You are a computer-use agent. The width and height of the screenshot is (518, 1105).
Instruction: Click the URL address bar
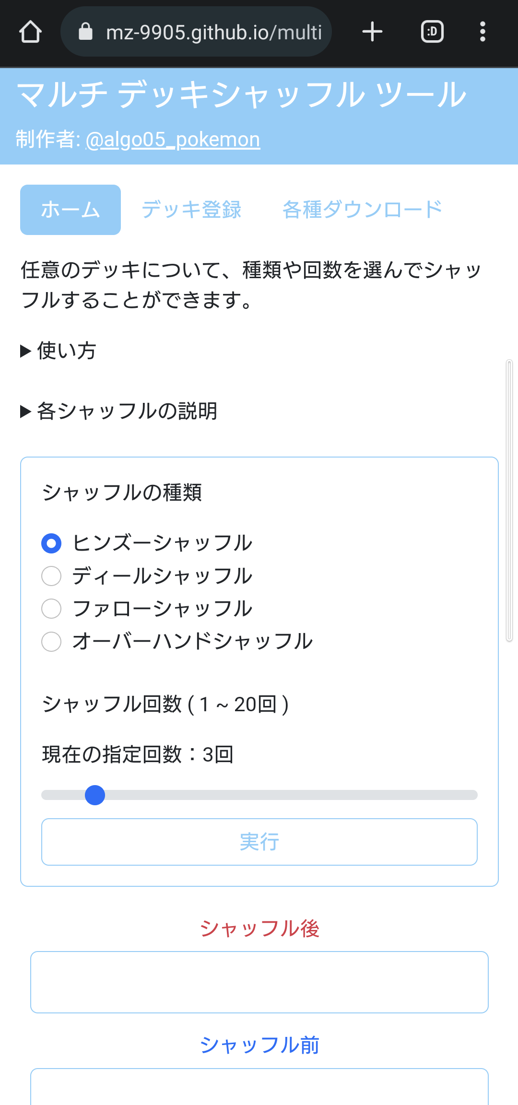point(213,32)
